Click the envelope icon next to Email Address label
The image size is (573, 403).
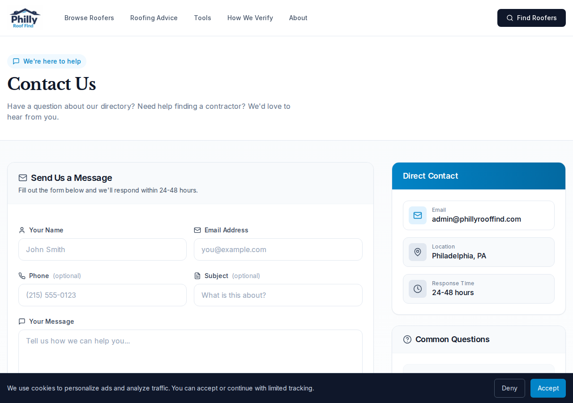(x=197, y=230)
